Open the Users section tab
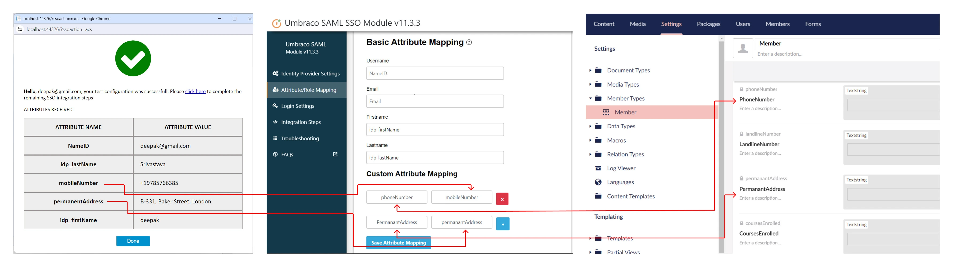953x267 pixels. coord(743,24)
